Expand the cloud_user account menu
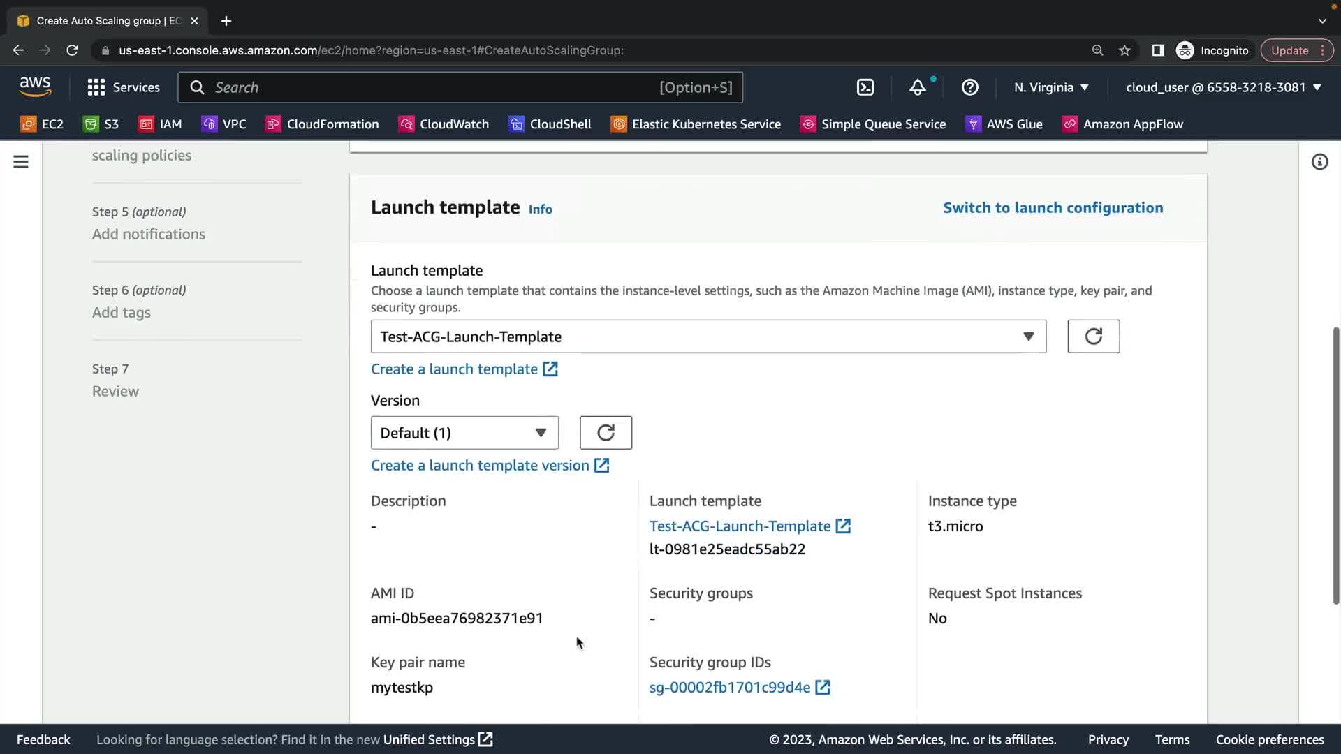Image resolution: width=1341 pixels, height=754 pixels. [1223, 87]
